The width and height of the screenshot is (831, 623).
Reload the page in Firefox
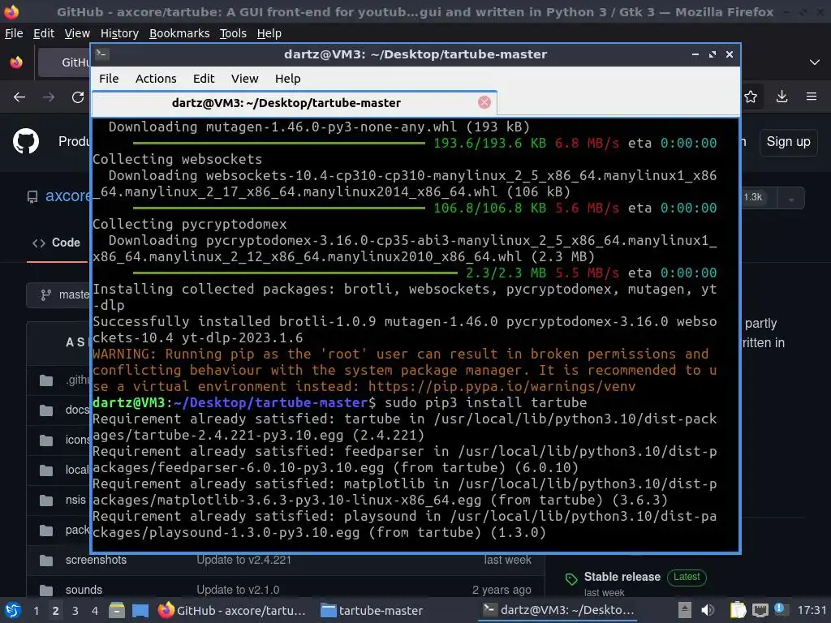coord(78,97)
